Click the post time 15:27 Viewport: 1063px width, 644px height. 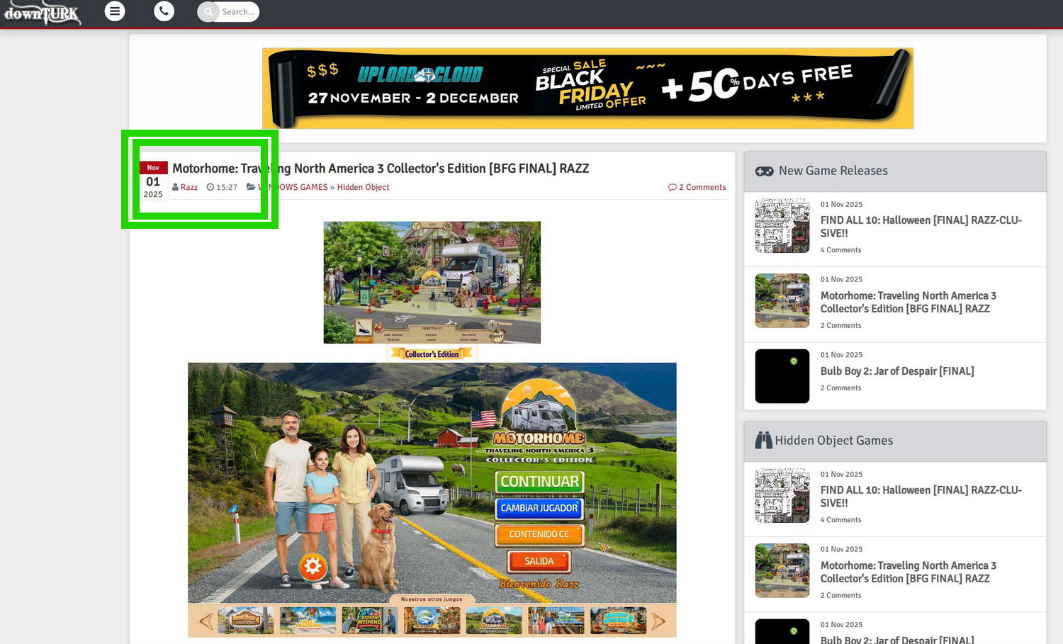tap(227, 187)
